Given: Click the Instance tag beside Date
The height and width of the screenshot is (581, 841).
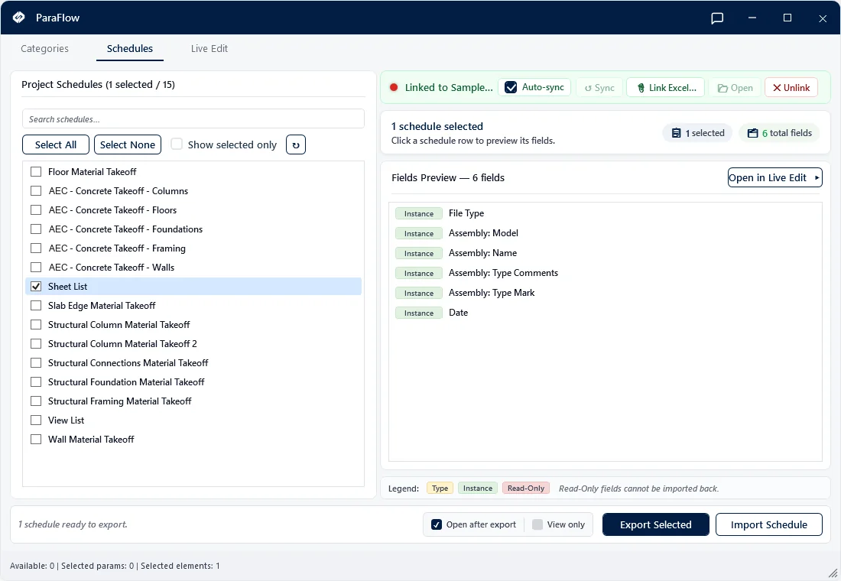Looking at the screenshot, I should [419, 313].
